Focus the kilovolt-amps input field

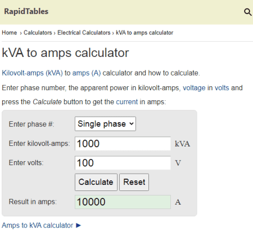click(x=123, y=144)
